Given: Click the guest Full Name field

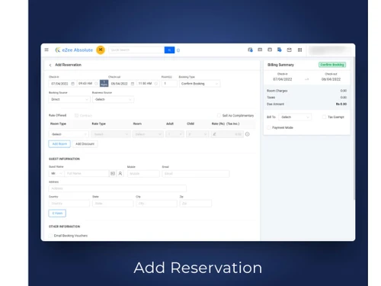Looking at the screenshot, I should [87, 173].
